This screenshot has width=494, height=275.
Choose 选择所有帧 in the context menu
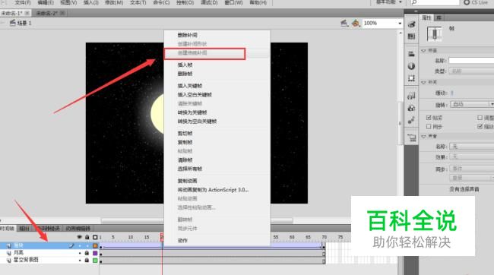[190, 169]
